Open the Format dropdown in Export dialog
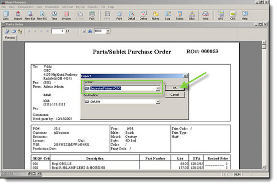The width and height of the screenshot is (277, 186). coord(158,88)
